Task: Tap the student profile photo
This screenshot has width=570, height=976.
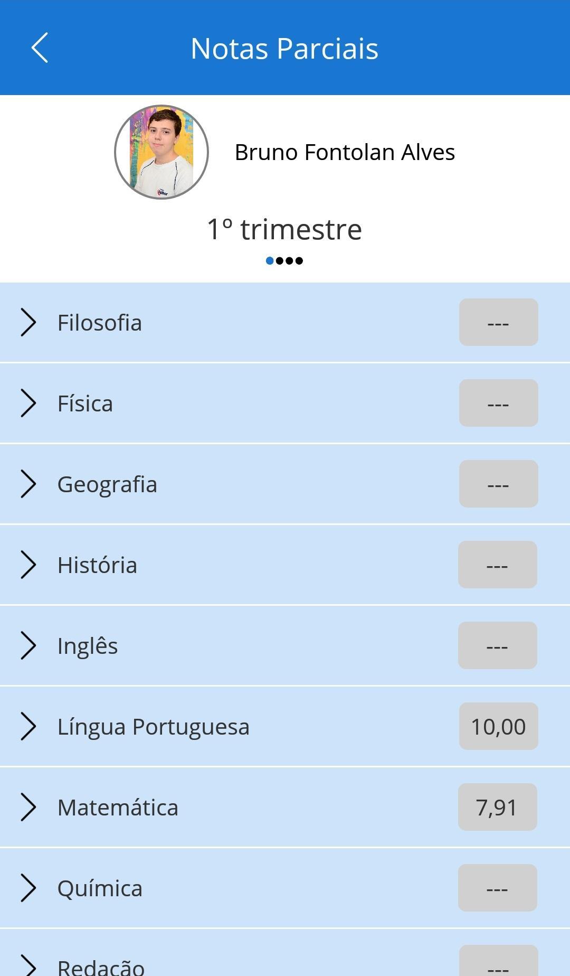Action: click(161, 152)
